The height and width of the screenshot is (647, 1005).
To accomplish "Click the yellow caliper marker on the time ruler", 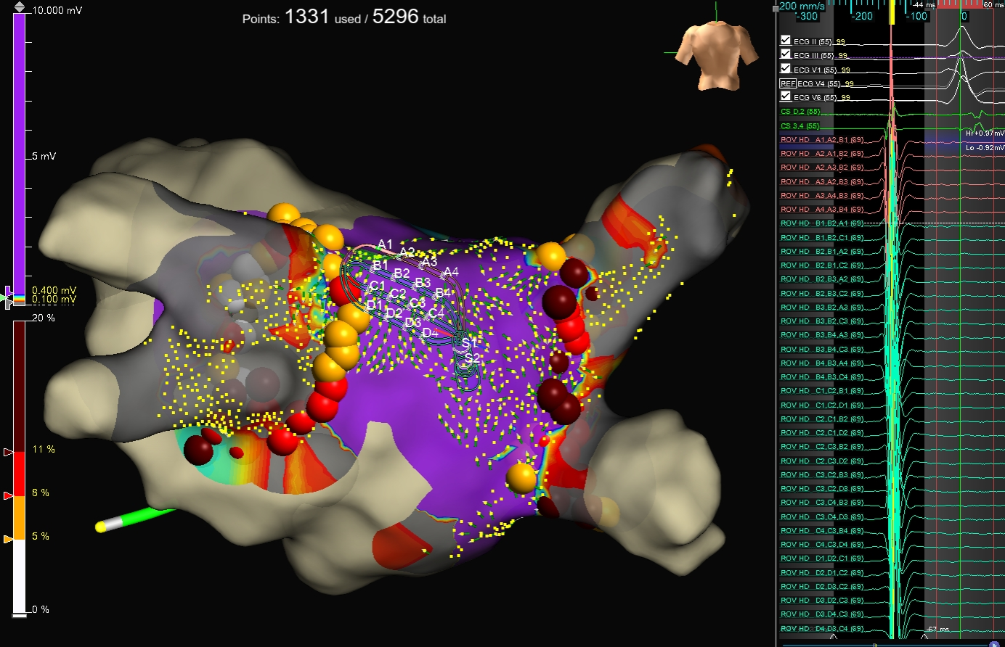I will tap(892, 13).
